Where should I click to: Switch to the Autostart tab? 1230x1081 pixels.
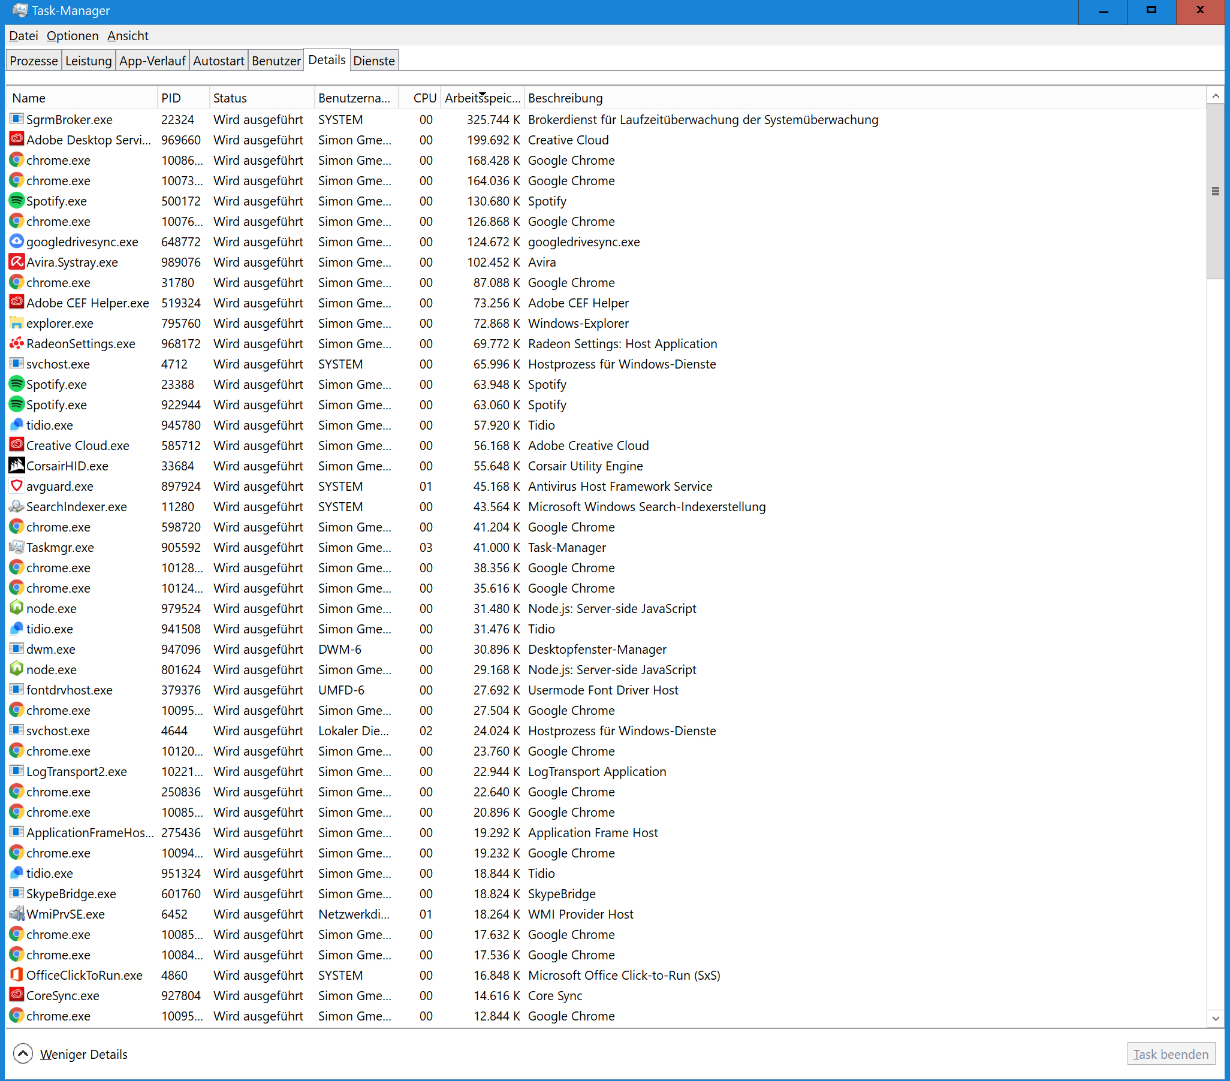click(x=218, y=61)
